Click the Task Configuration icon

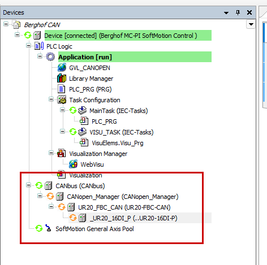[62, 100]
